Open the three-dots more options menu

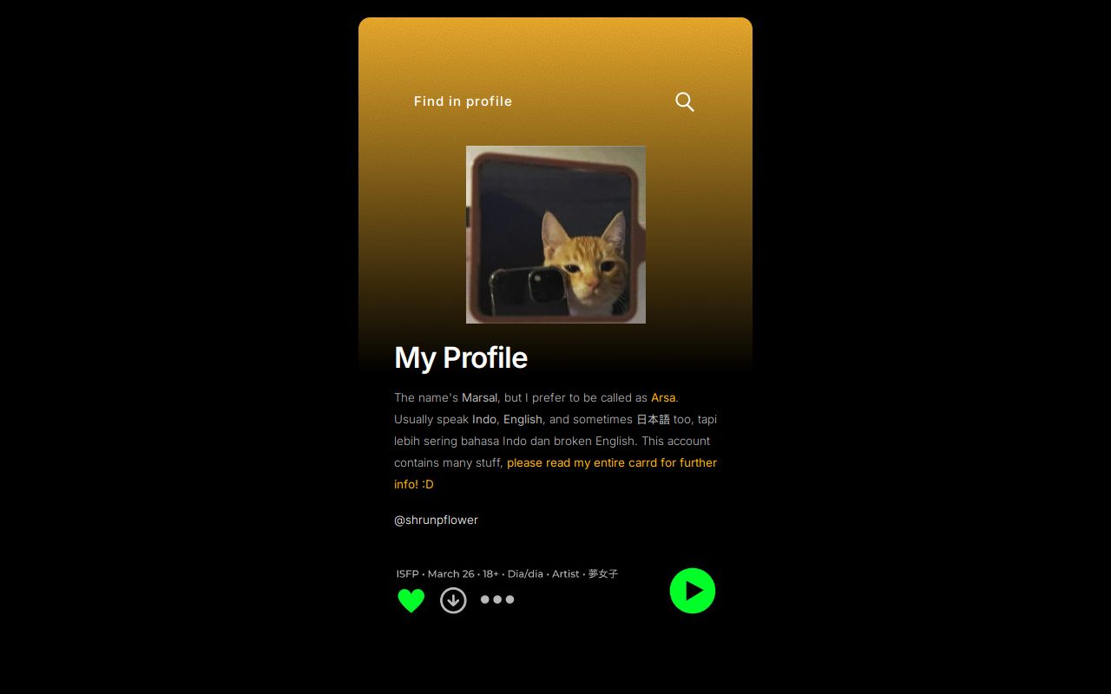(x=497, y=599)
